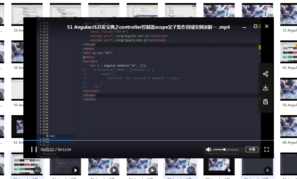Close the video player overlay

[x=267, y=26]
